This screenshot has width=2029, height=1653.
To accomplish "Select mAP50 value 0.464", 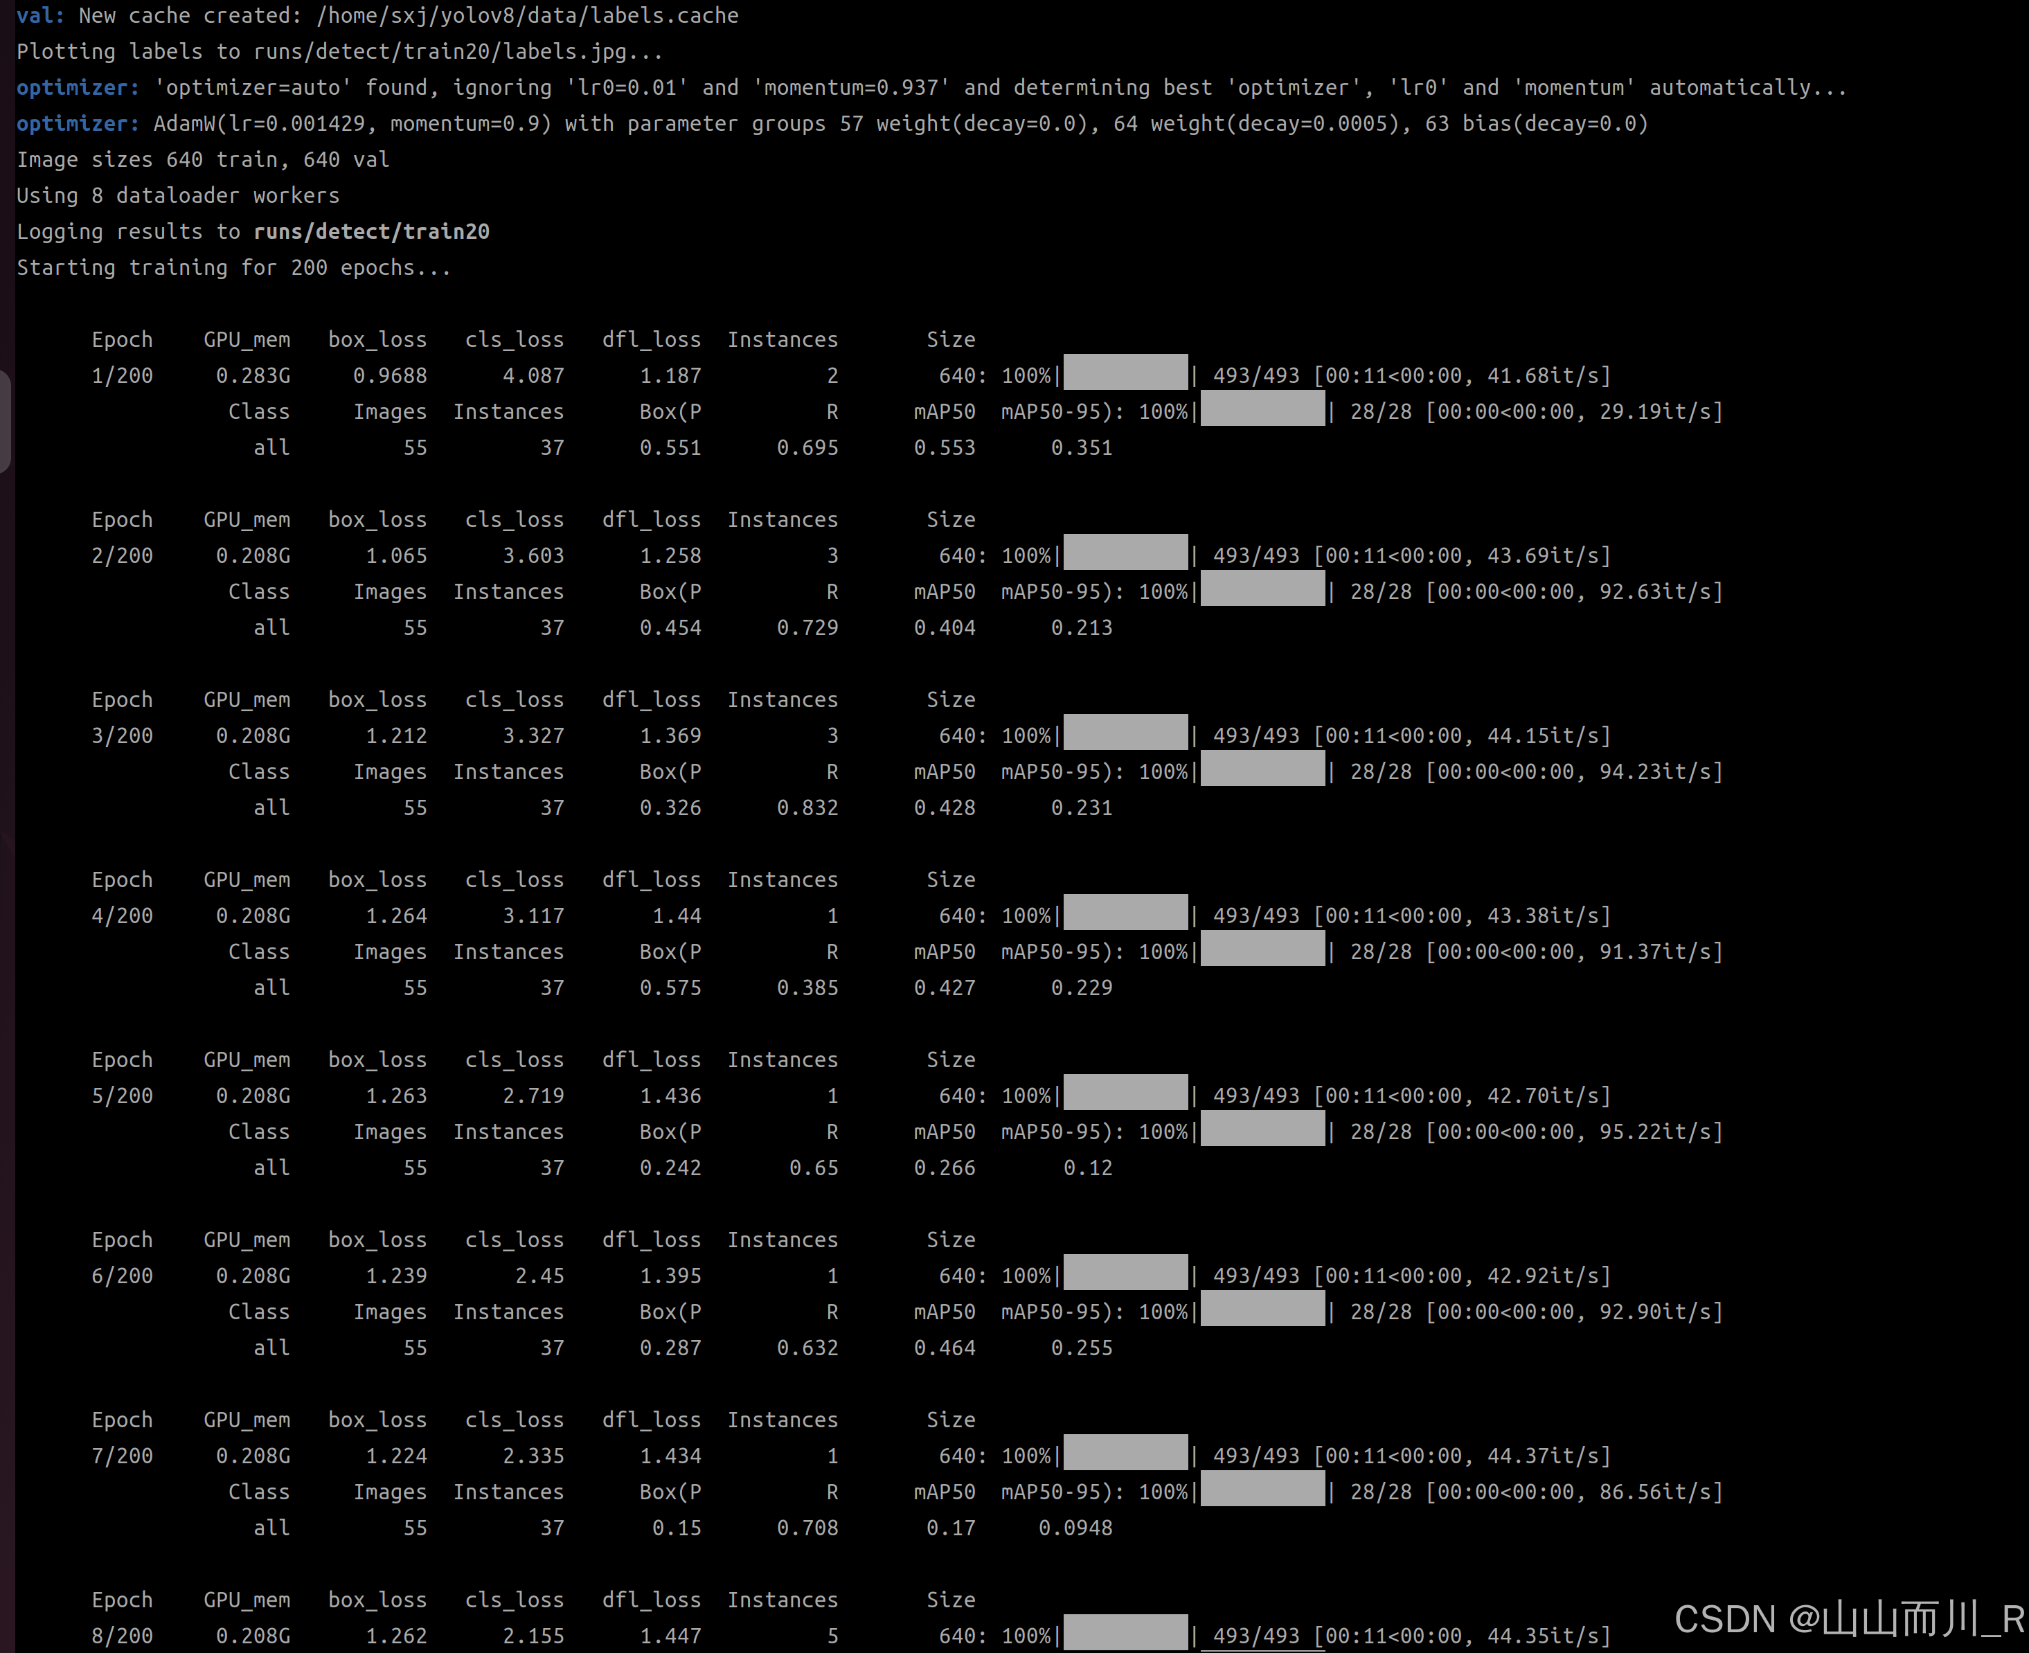I will [945, 1348].
